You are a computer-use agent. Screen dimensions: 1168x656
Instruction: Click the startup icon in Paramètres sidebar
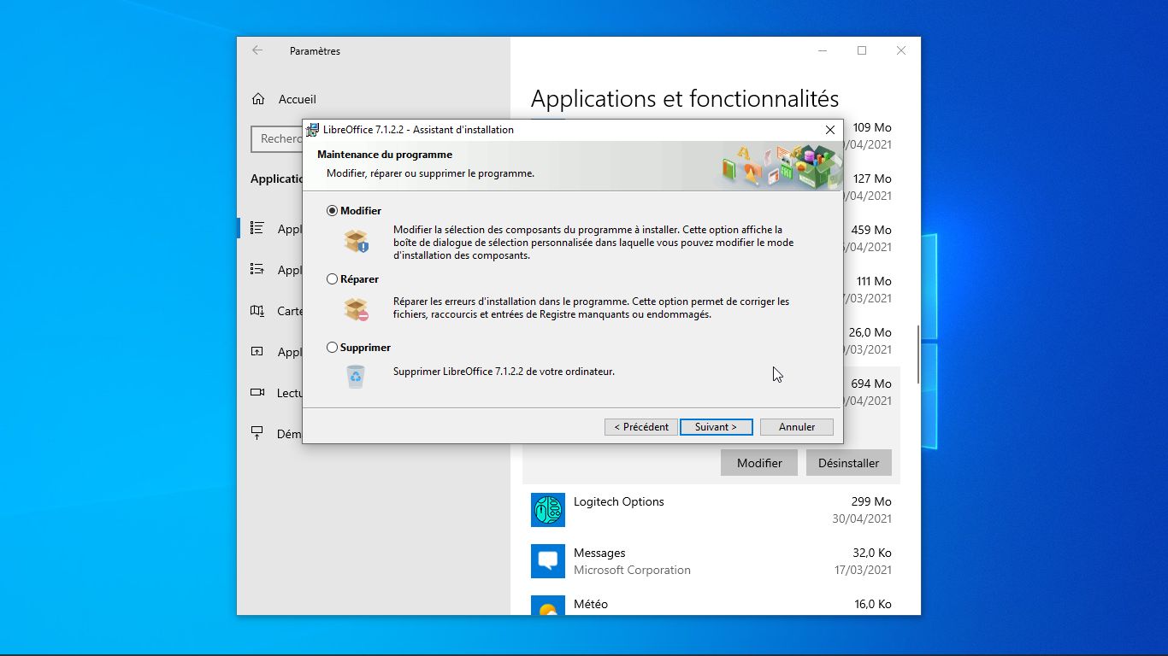tap(257, 433)
